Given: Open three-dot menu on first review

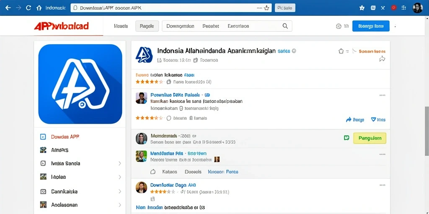Looking at the screenshot, I should 382,95.
